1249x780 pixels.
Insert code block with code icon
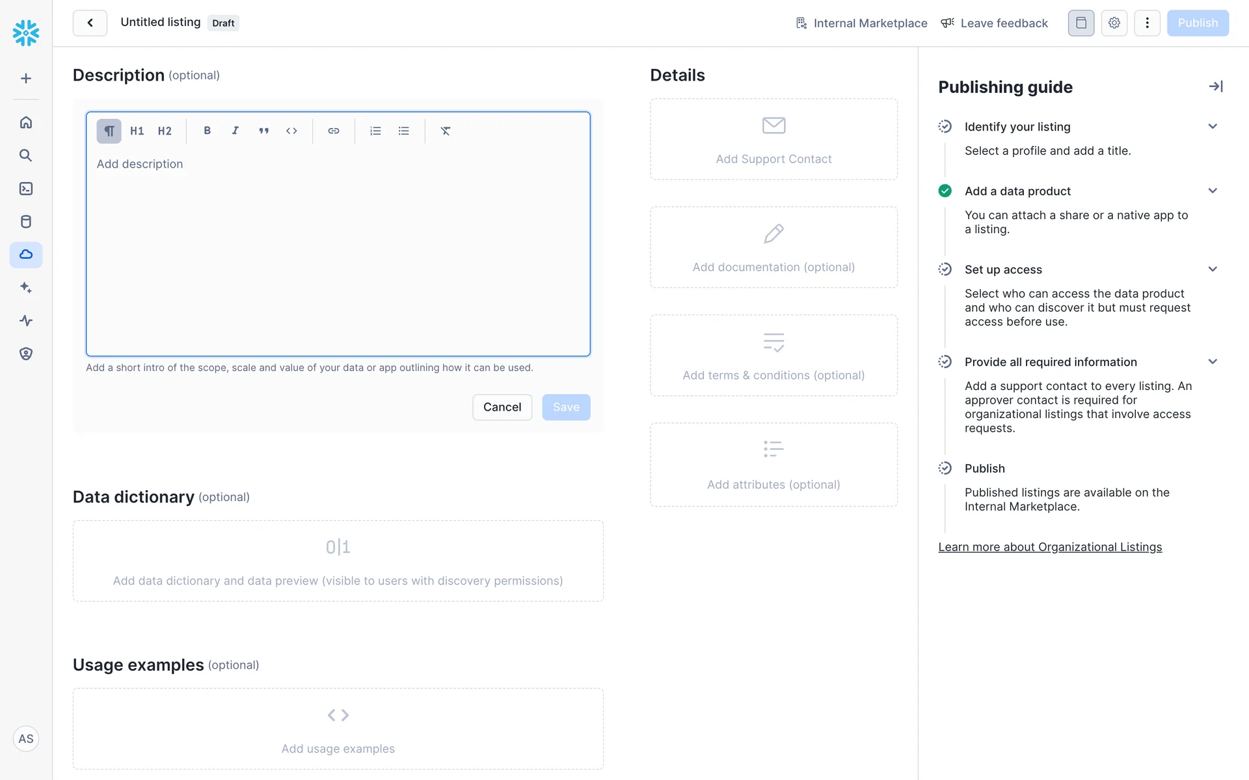(x=291, y=131)
